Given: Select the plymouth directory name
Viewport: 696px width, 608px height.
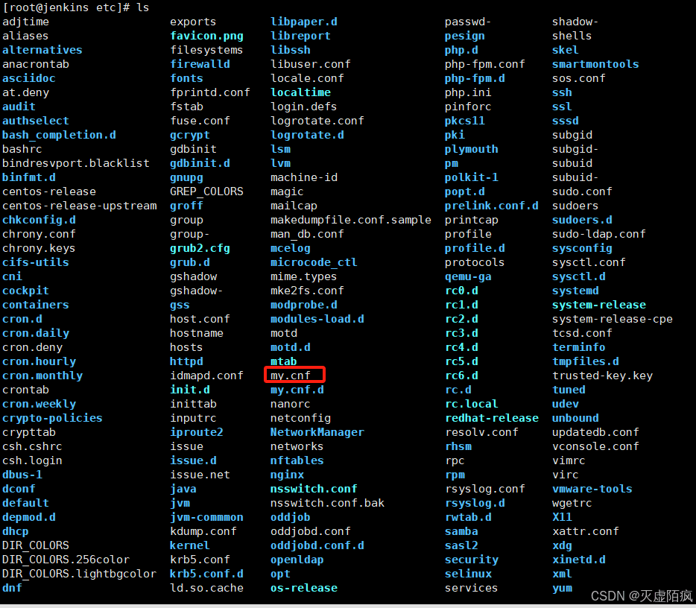Looking at the screenshot, I should (472, 149).
